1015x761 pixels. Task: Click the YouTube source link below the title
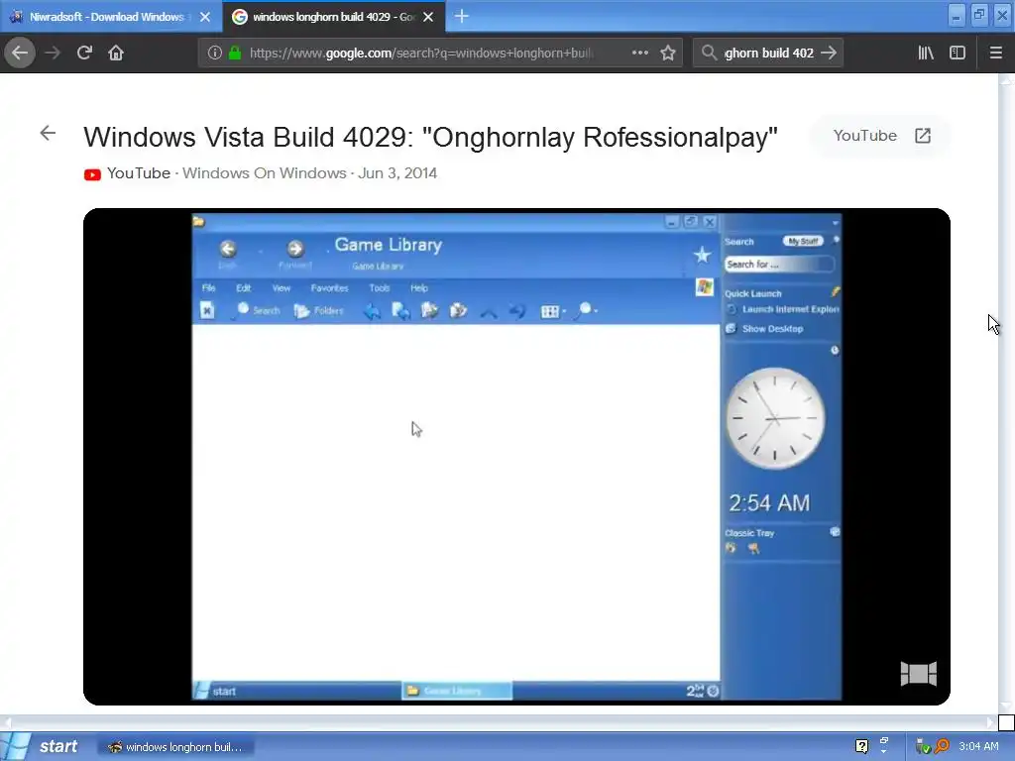click(x=139, y=173)
